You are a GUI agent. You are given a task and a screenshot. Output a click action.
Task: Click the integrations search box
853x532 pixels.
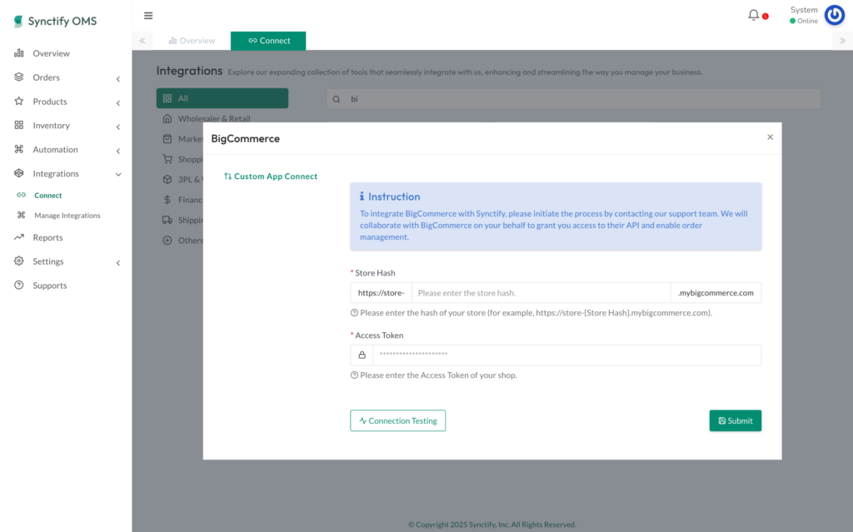pos(573,99)
